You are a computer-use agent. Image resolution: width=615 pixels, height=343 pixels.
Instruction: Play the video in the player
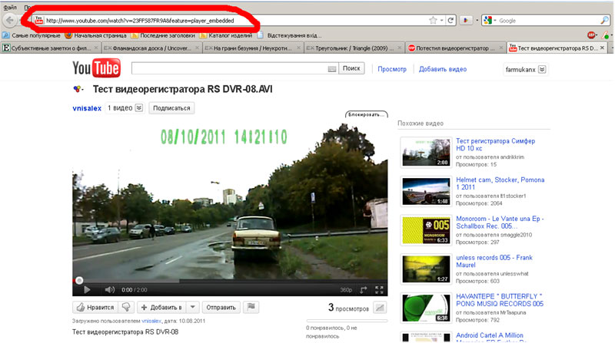click(87, 289)
